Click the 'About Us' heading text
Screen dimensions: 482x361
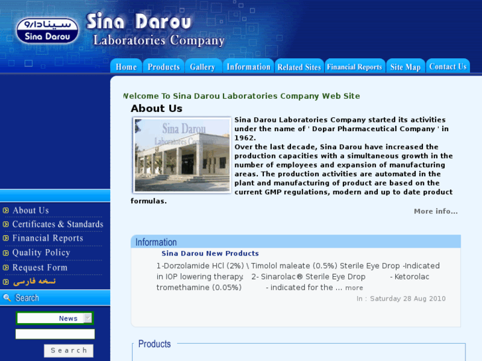click(x=156, y=109)
